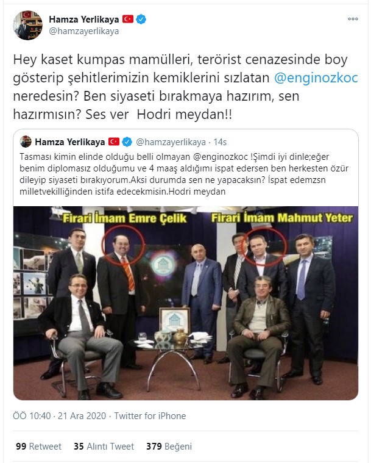Open the Hamza Yerlikaya display name at top
The height and width of the screenshot is (463, 371).
tap(83, 20)
